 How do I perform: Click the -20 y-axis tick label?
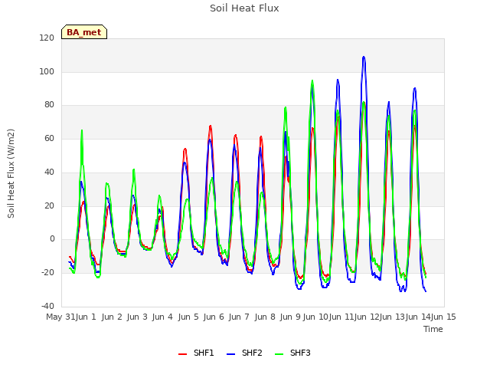[47, 273]
